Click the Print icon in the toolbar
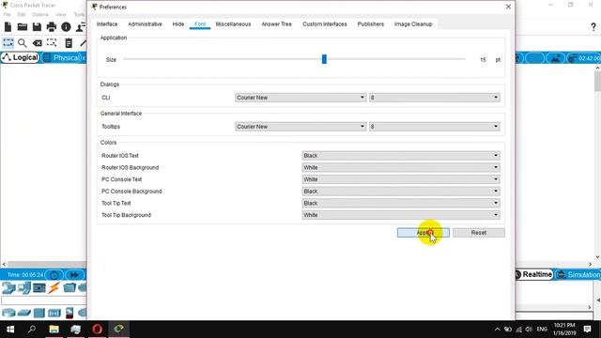 coord(52,27)
